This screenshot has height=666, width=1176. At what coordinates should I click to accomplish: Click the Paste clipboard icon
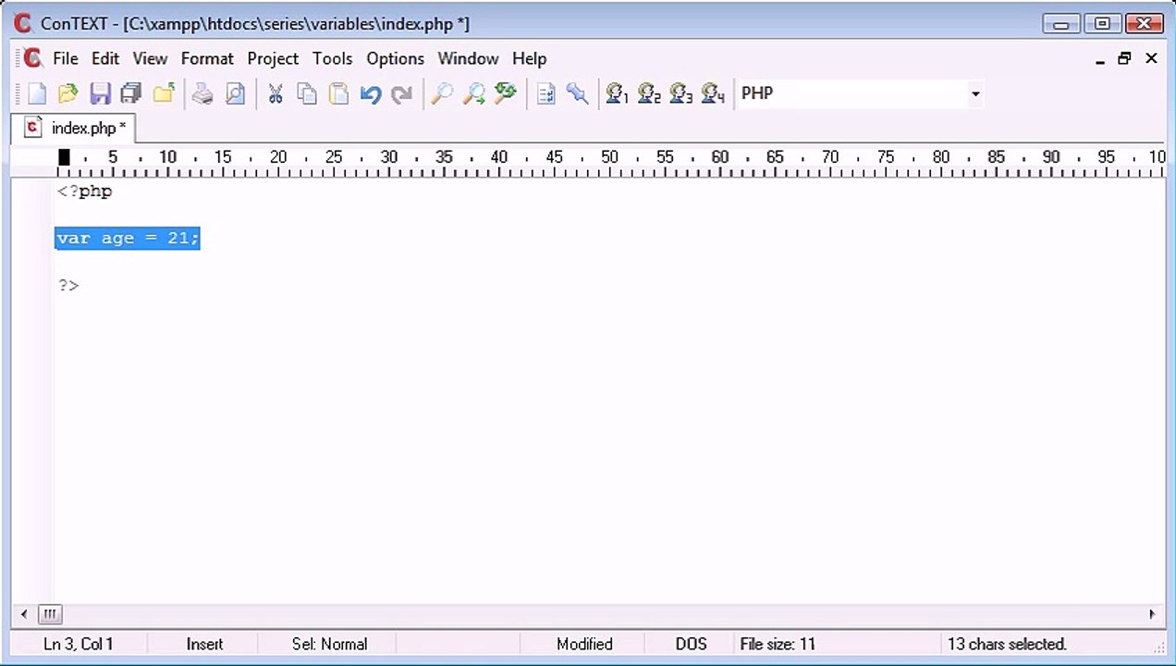point(338,93)
